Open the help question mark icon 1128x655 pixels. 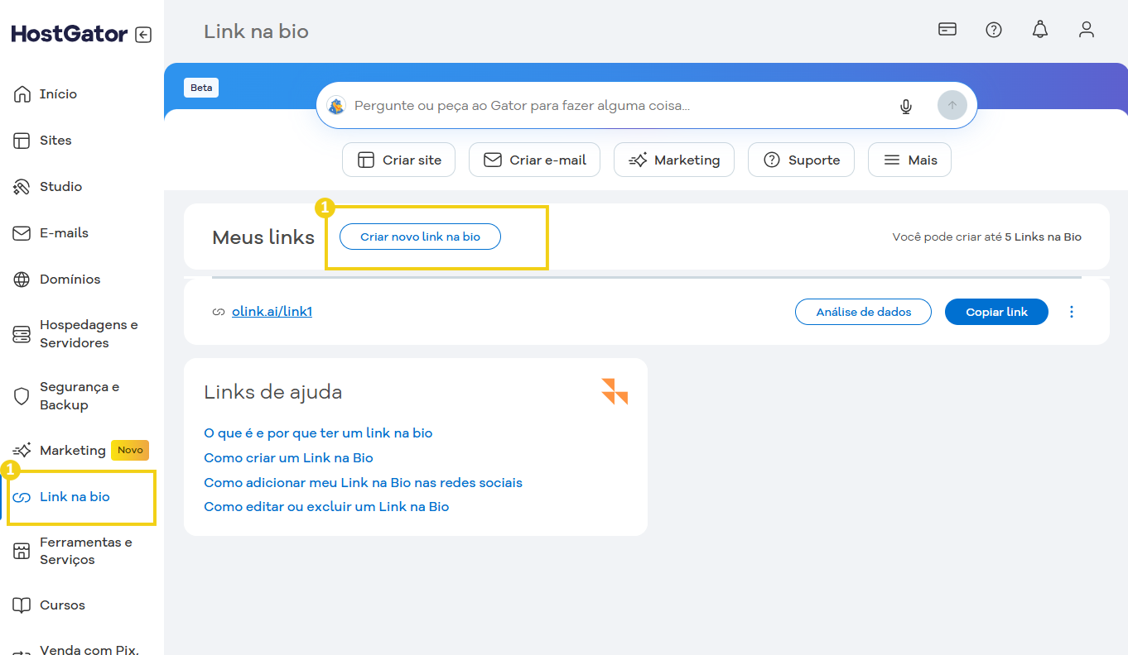coord(994,30)
